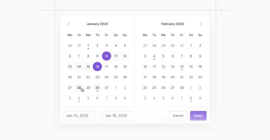Click the Cancel button

[x=178, y=115]
